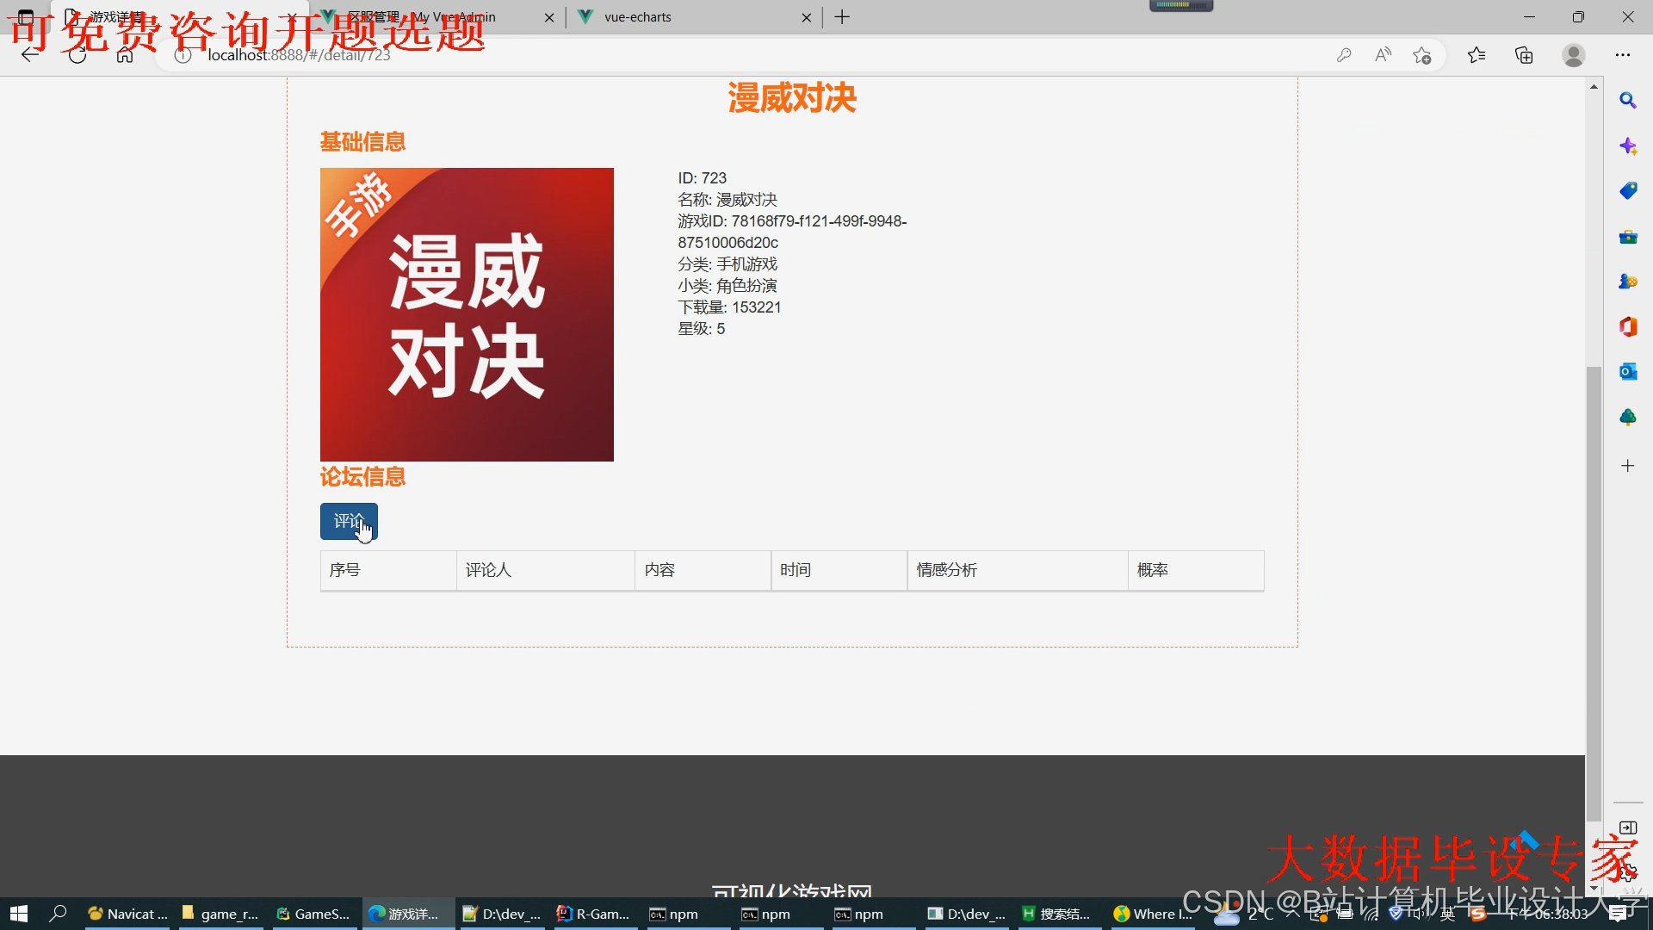This screenshot has width=1653, height=930.
Task: Click the Favorites star toolbar icon
Action: pyautogui.click(x=1477, y=55)
